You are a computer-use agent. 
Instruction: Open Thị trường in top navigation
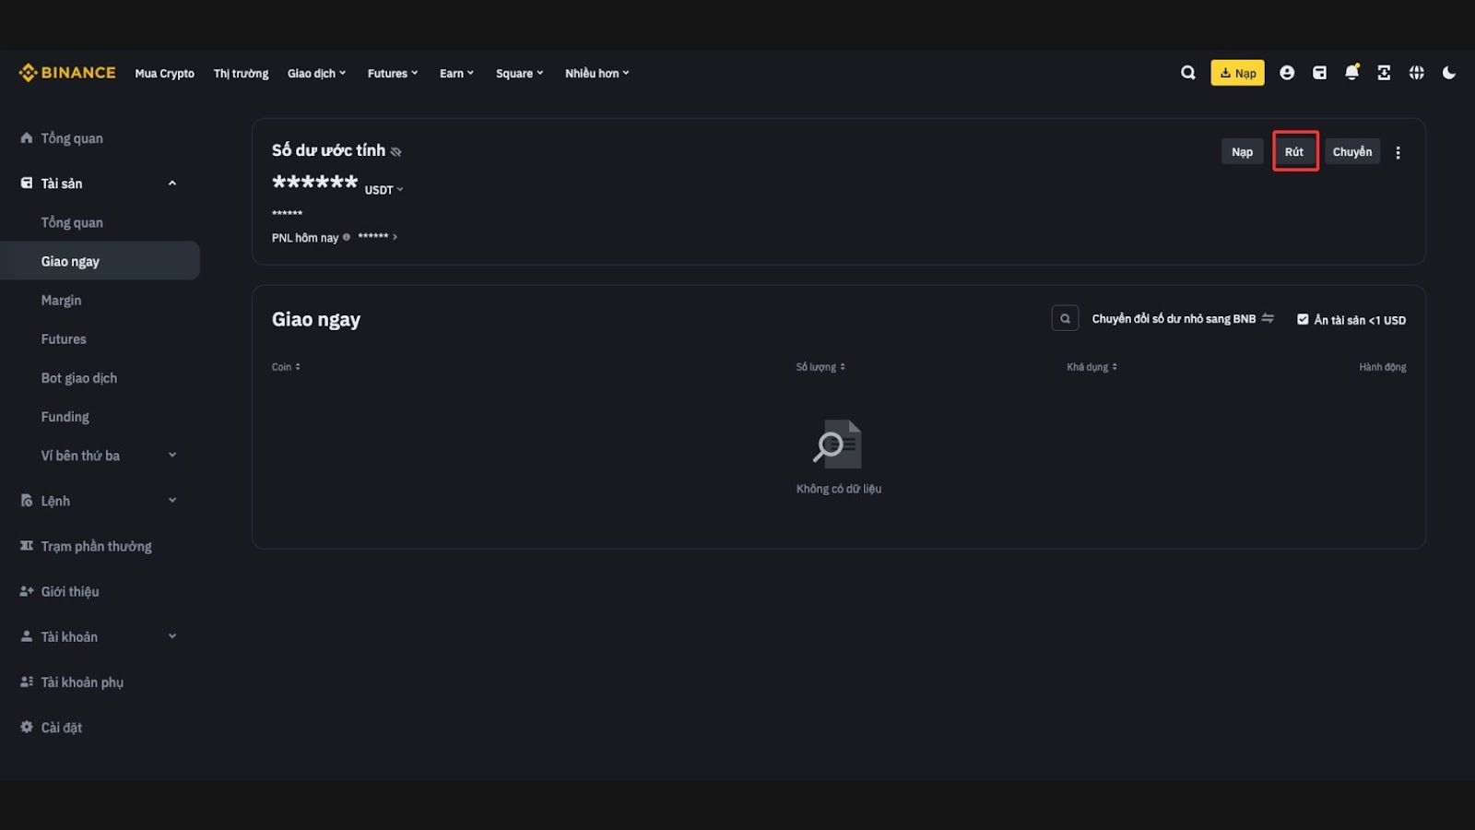coord(241,73)
